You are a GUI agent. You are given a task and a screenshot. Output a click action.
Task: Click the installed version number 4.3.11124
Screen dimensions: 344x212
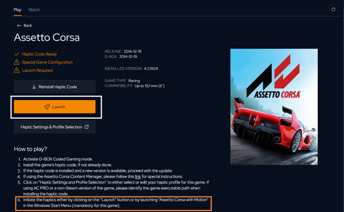(151, 69)
